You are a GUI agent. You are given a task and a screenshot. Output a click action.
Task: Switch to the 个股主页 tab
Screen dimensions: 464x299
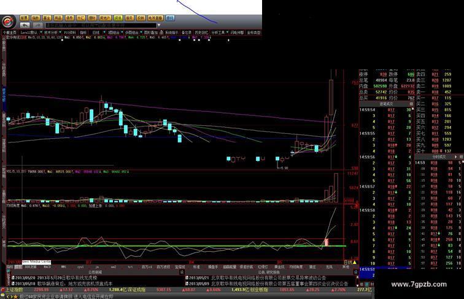[10, 33]
